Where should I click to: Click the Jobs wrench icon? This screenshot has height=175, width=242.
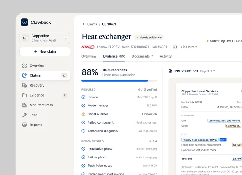[25, 115]
